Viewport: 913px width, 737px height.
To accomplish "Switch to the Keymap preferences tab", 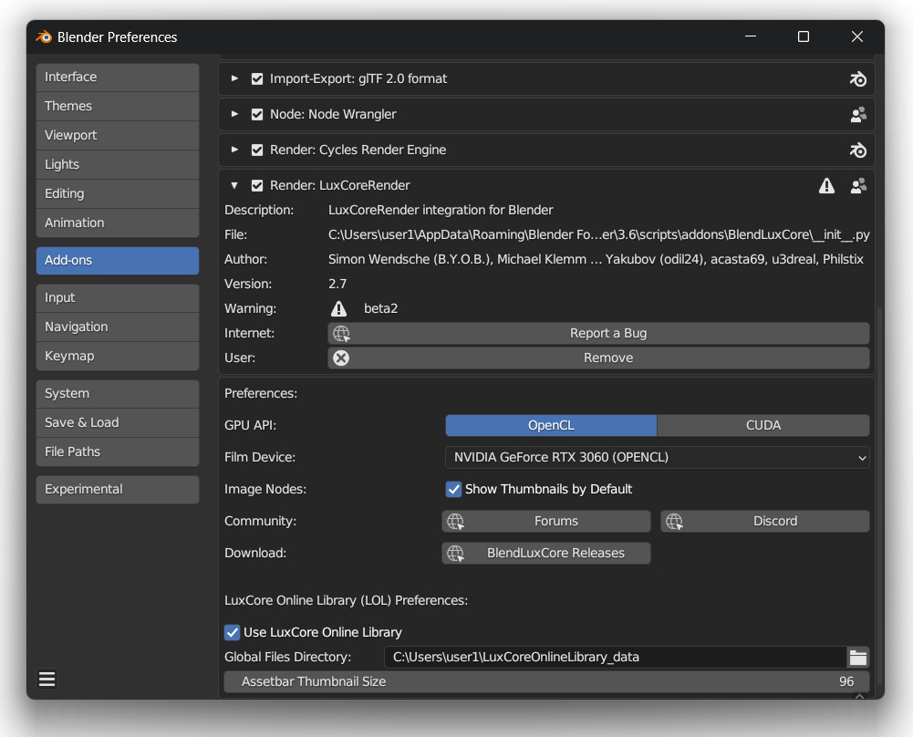I will click(118, 356).
